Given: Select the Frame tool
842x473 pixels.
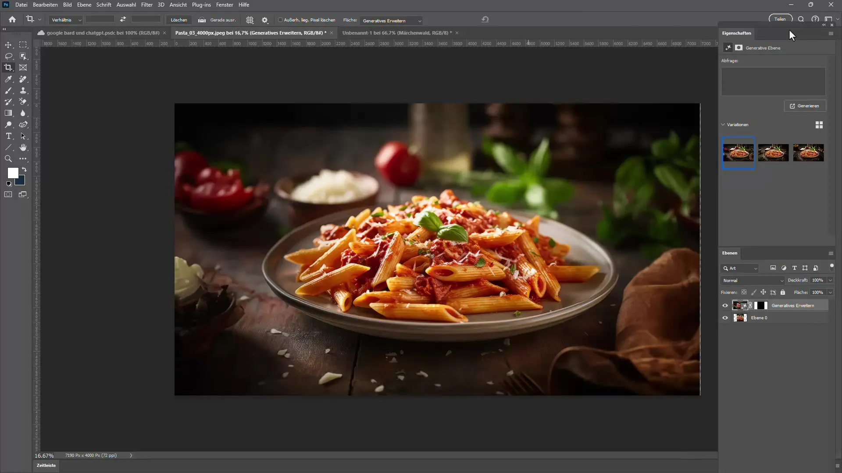Looking at the screenshot, I should (x=23, y=67).
